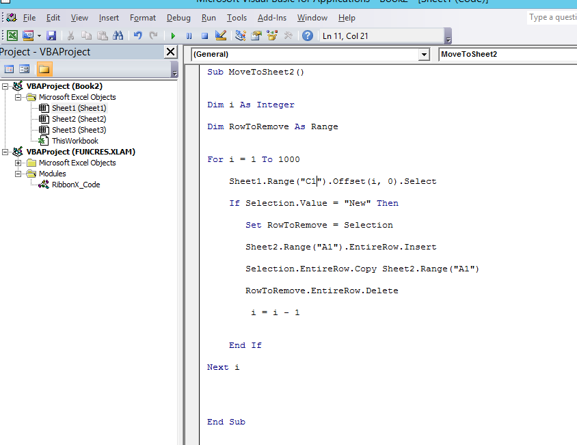Open the Insert menu
577x445 pixels.
(109, 18)
